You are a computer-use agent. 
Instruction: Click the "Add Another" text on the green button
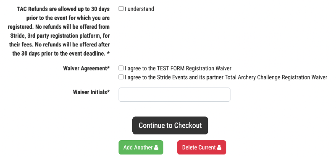coord(138,147)
